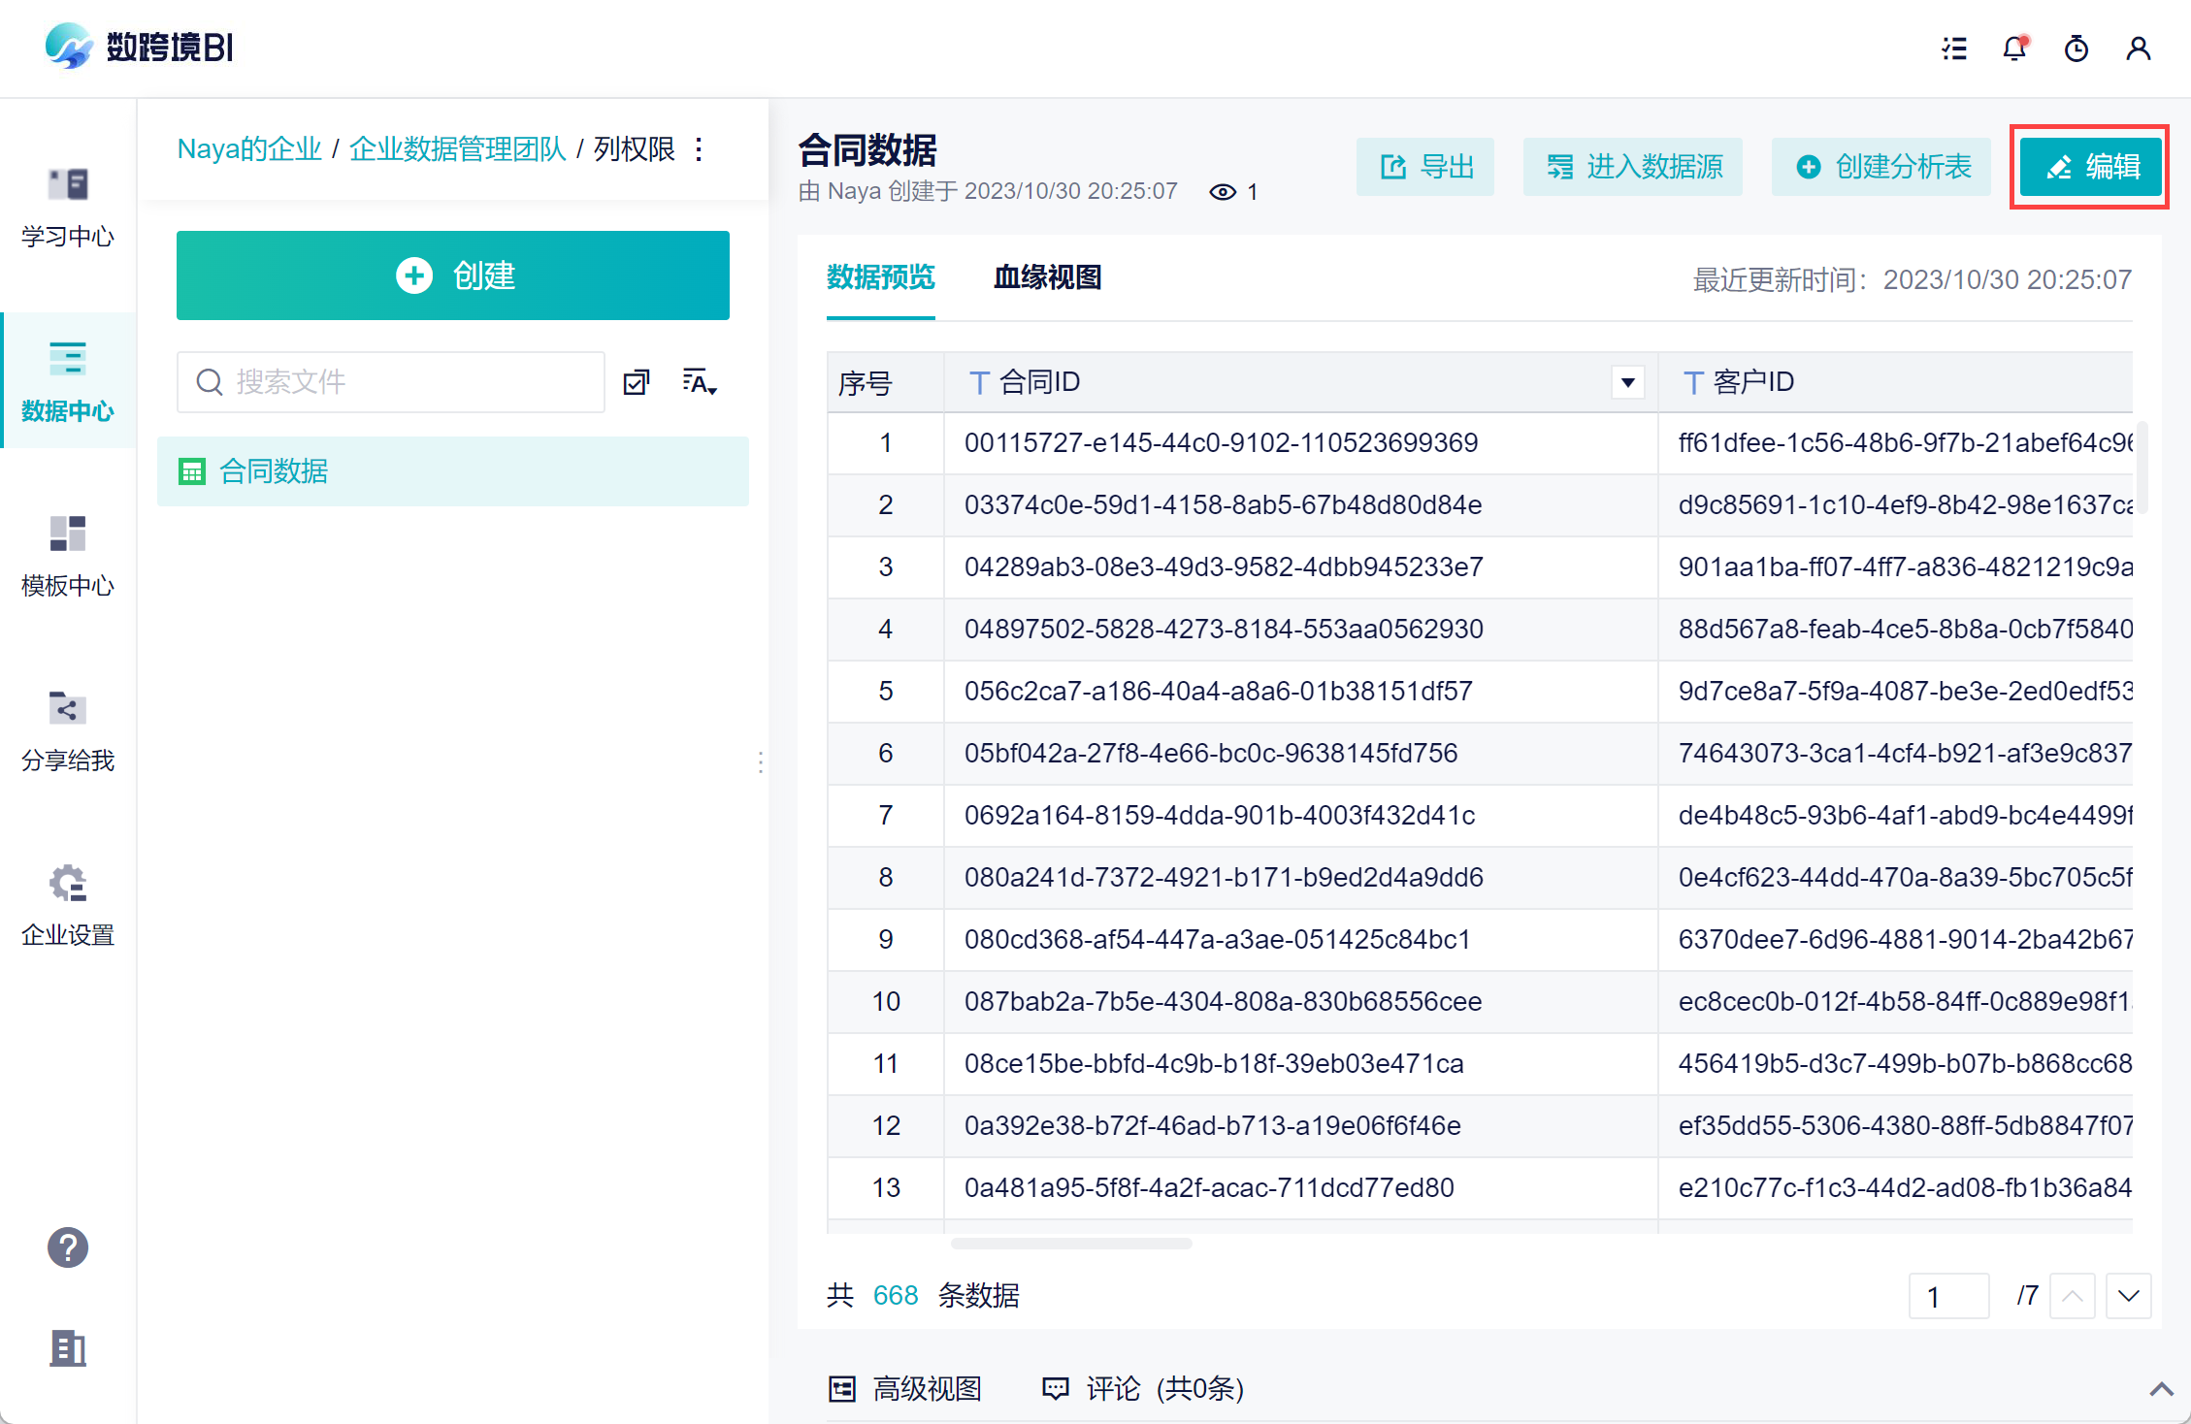Click cell 08ce15be-bbfd-4c9b-b18f-39eb03e471ca

pyautogui.click(x=1301, y=1064)
